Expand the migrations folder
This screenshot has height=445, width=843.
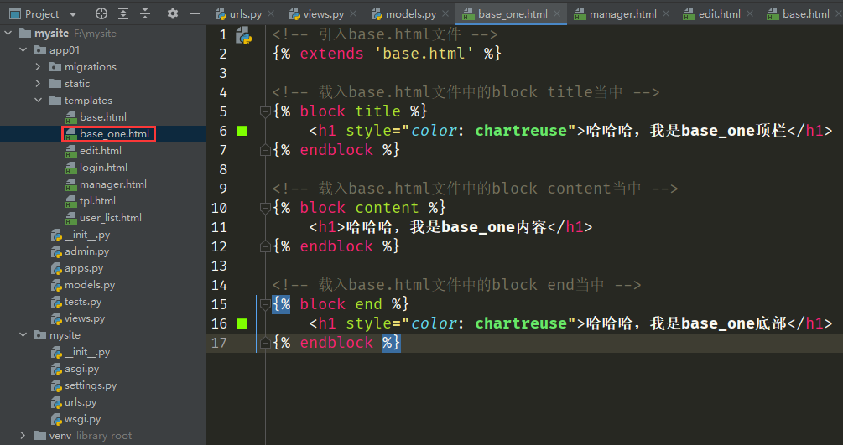pos(39,67)
